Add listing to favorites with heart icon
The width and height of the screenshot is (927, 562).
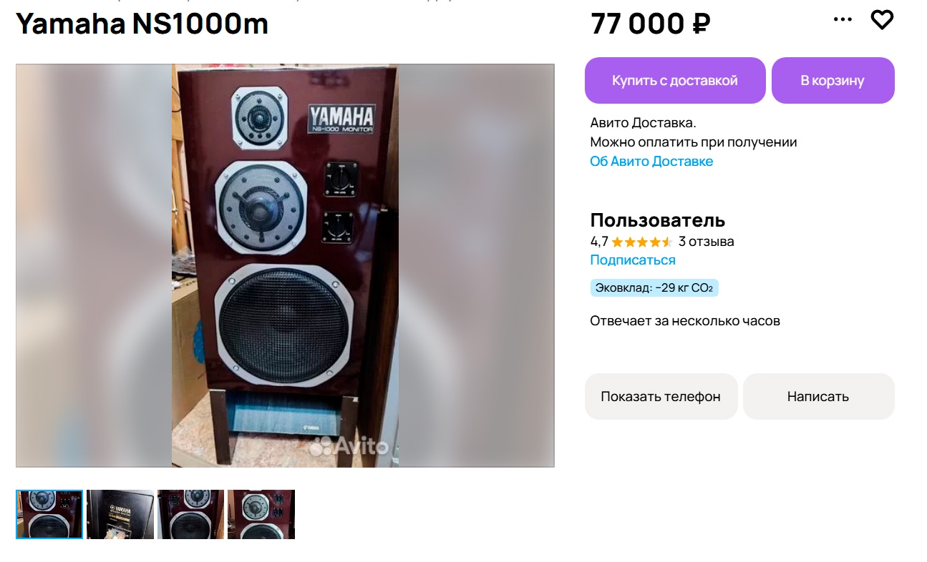point(882,20)
